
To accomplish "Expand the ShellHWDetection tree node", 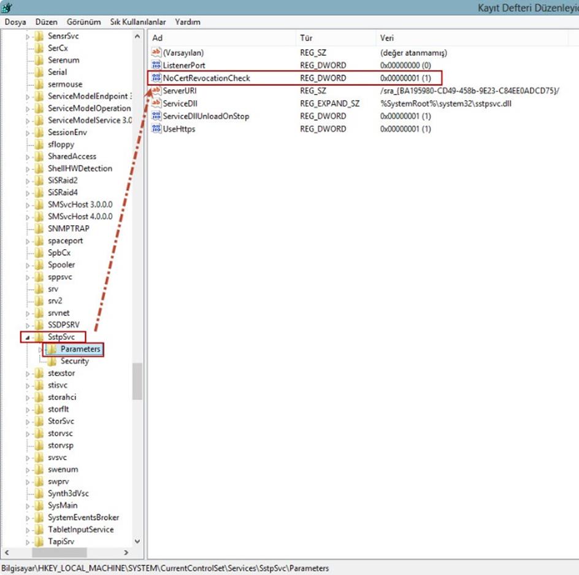I will pyautogui.click(x=28, y=169).
